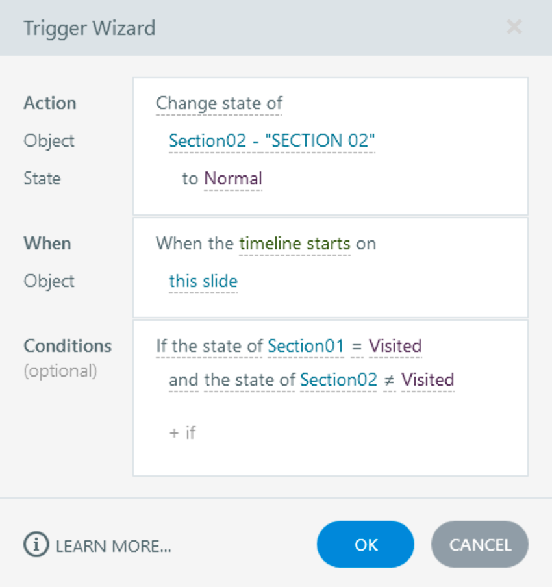
Task: Click 'the state of' in second condition
Action: pyautogui.click(x=250, y=380)
